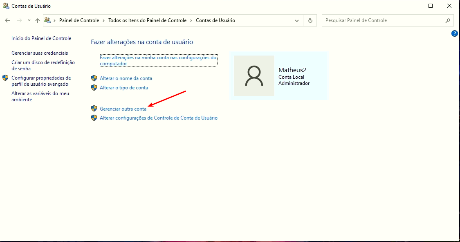Click shield icon beside Alterar o nome da conta
Image resolution: width=460 pixels, height=242 pixels.
click(94, 78)
